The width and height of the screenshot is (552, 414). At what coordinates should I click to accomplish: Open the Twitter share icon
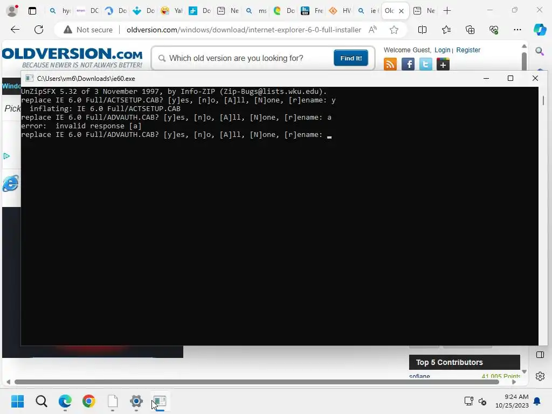pos(426,64)
